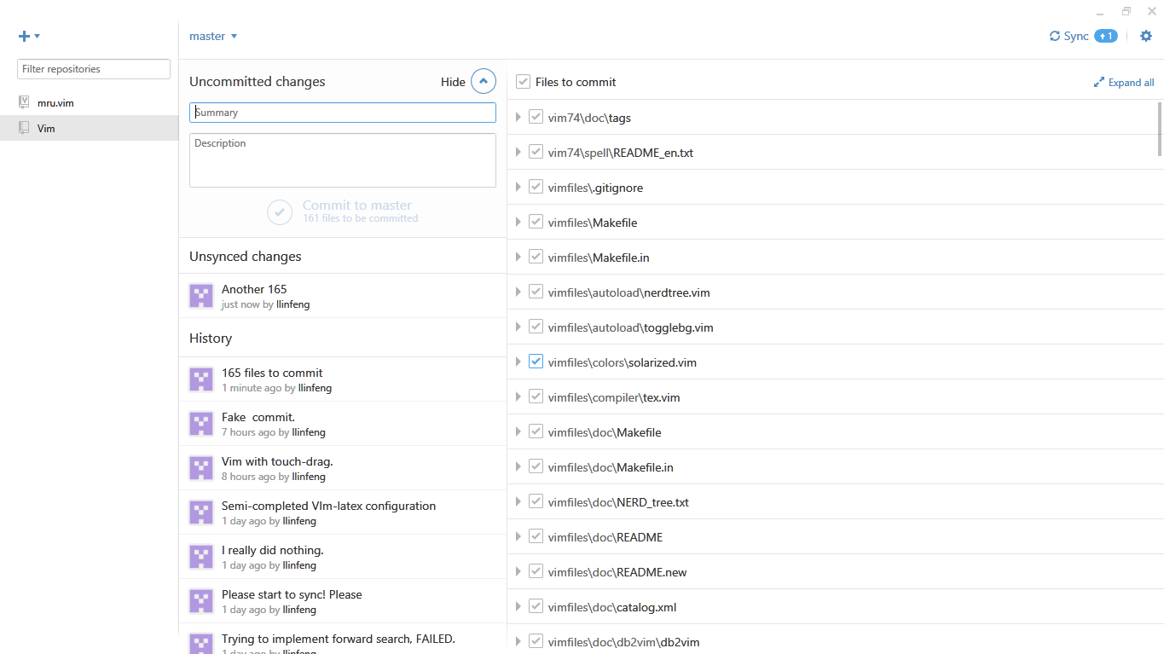Click the avatar beside 'Fake commit.'
Screen dimensions: 1164x654
[x=200, y=423]
